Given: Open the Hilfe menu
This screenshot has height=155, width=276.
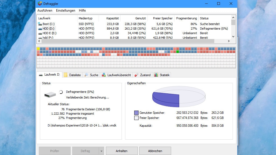Looking at the screenshot, I should click(x=82, y=10).
